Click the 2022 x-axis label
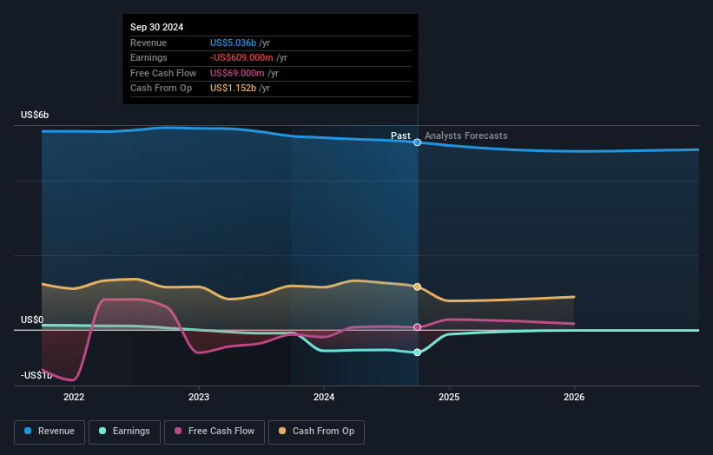The width and height of the screenshot is (713, 455). pyautogui.click(x=74, y=397)
